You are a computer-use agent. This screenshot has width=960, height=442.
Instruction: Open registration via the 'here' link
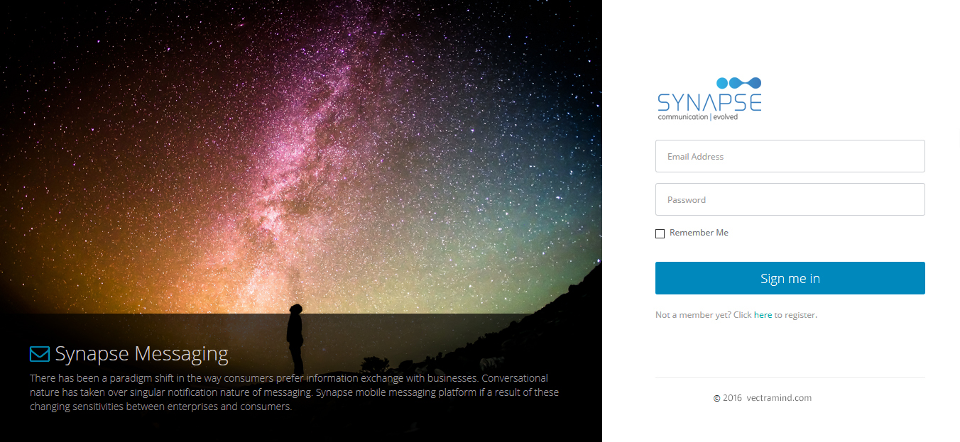point(763,315)
